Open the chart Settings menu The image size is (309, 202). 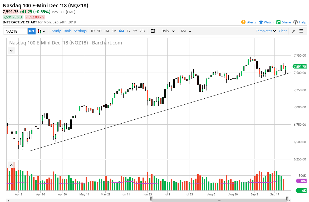80,31
